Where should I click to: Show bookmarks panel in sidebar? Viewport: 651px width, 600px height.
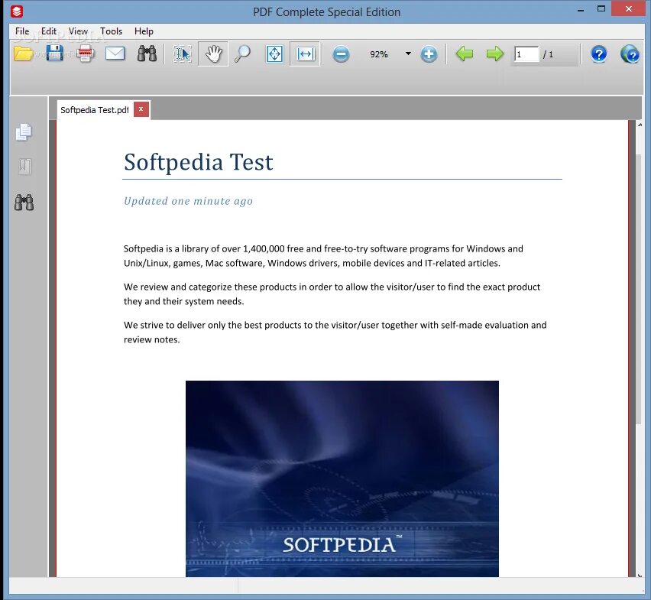[x=24, y=167]
